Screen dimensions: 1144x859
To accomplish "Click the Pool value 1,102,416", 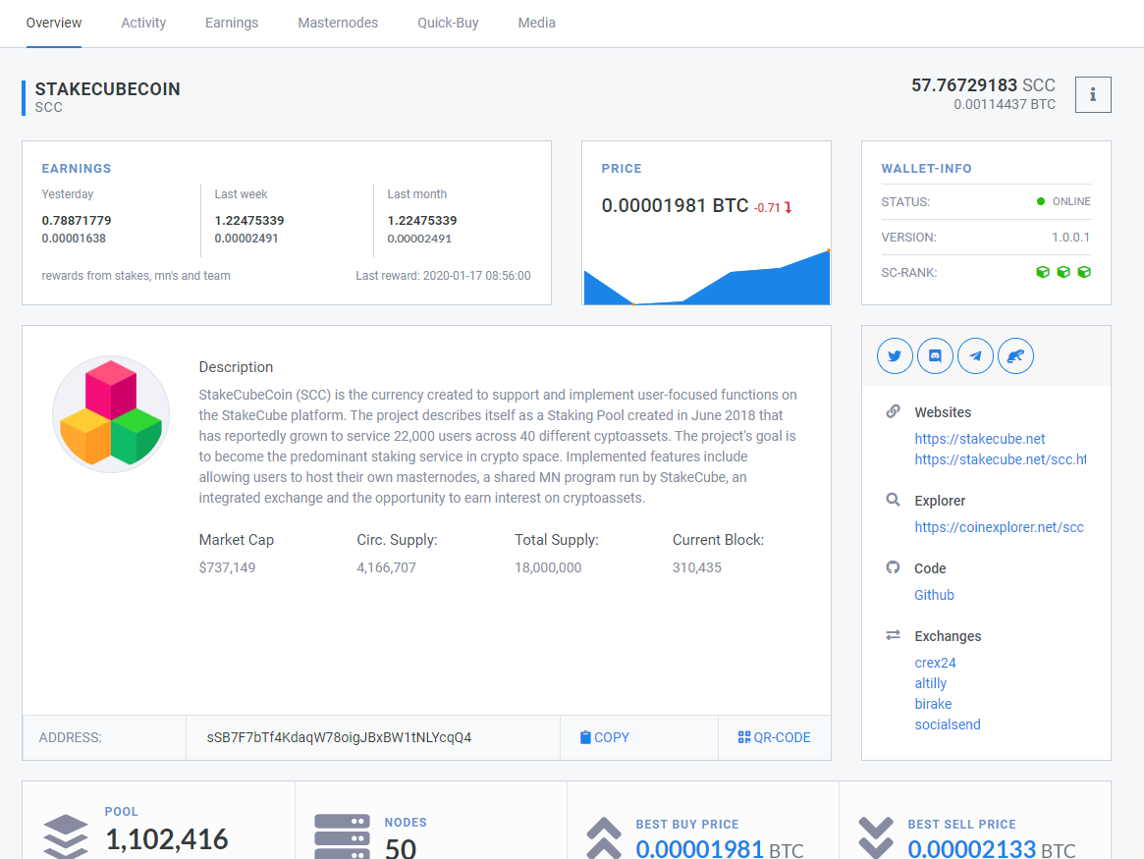I will 167,839.
